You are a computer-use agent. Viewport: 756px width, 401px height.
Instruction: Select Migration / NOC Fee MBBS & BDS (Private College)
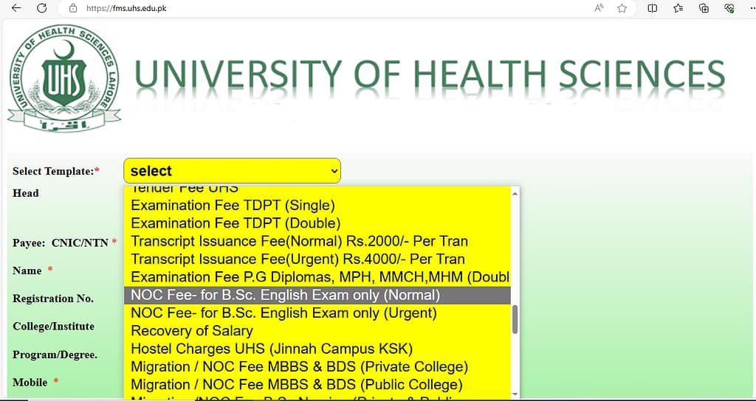(299, 367)
